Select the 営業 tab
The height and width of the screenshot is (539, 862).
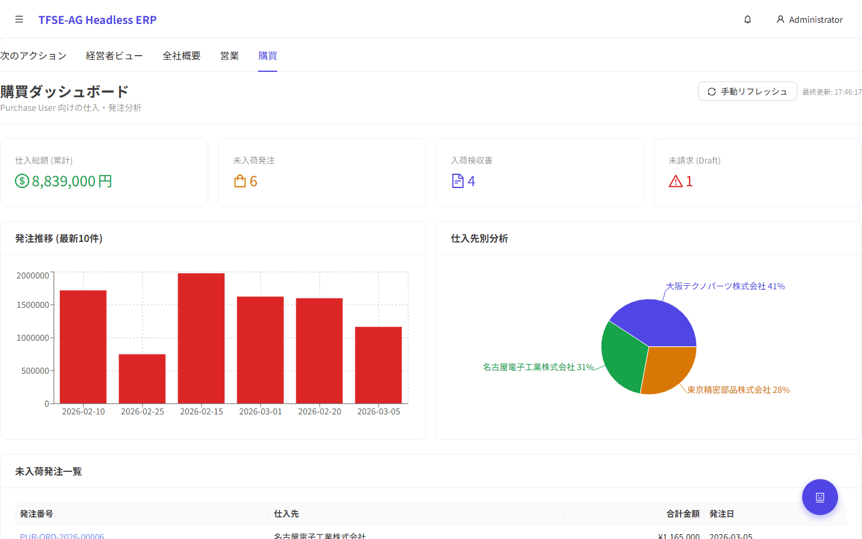point(229,56)
